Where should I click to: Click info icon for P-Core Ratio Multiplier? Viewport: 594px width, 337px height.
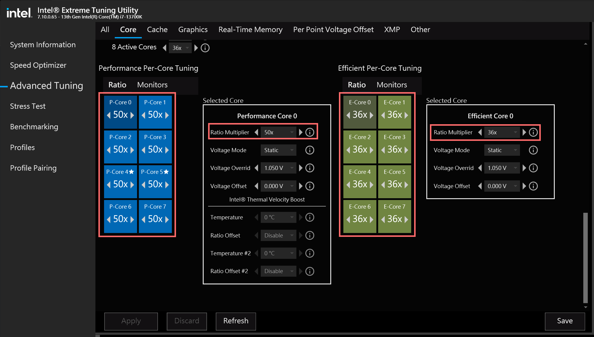pyautogui.click(x=310, y=132)
